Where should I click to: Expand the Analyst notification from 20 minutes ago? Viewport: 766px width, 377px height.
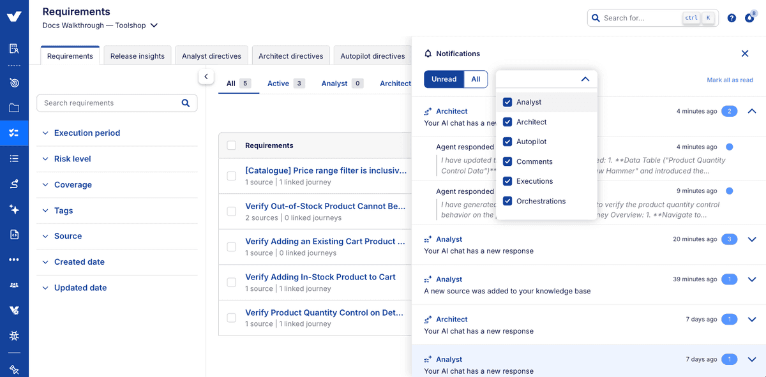point(751,239)
